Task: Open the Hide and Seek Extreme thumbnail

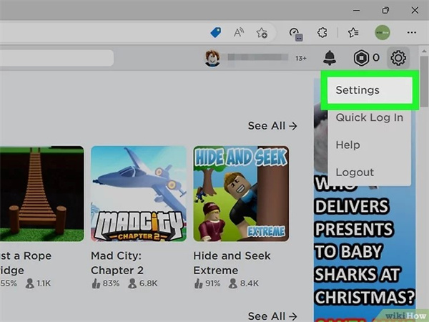Action: [x=241, y=194]
